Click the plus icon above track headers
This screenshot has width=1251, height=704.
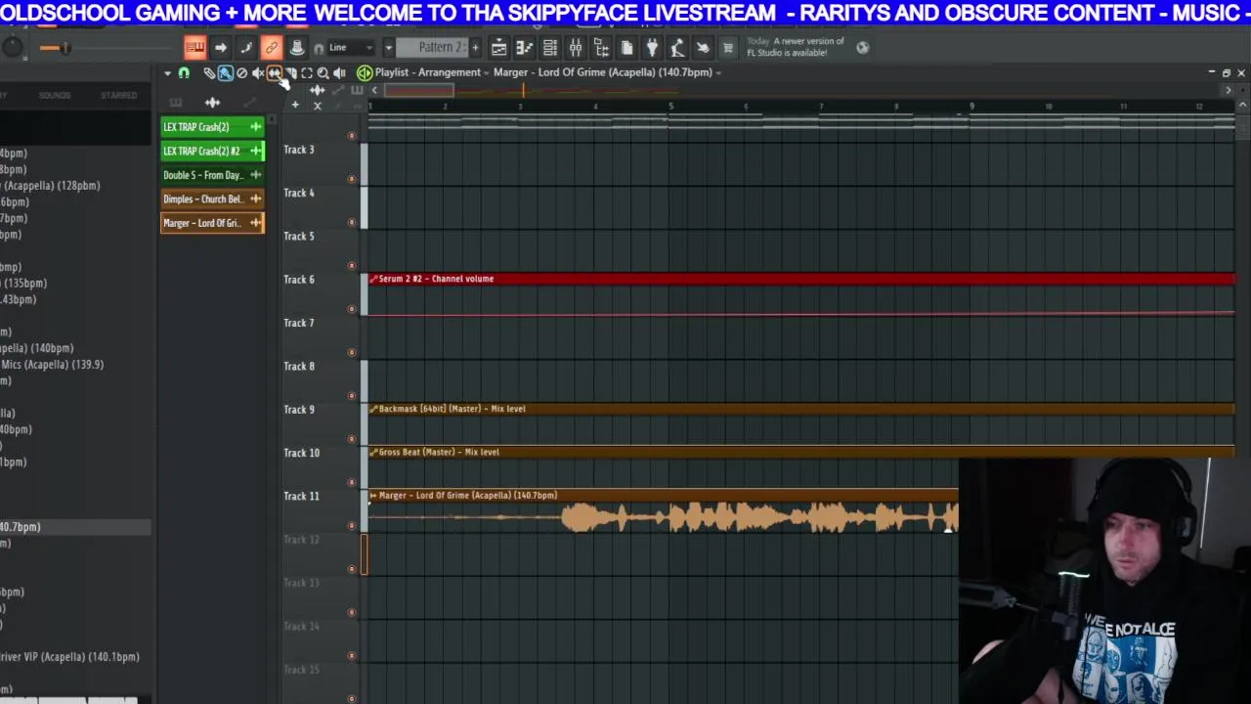(x=295, y=105)
